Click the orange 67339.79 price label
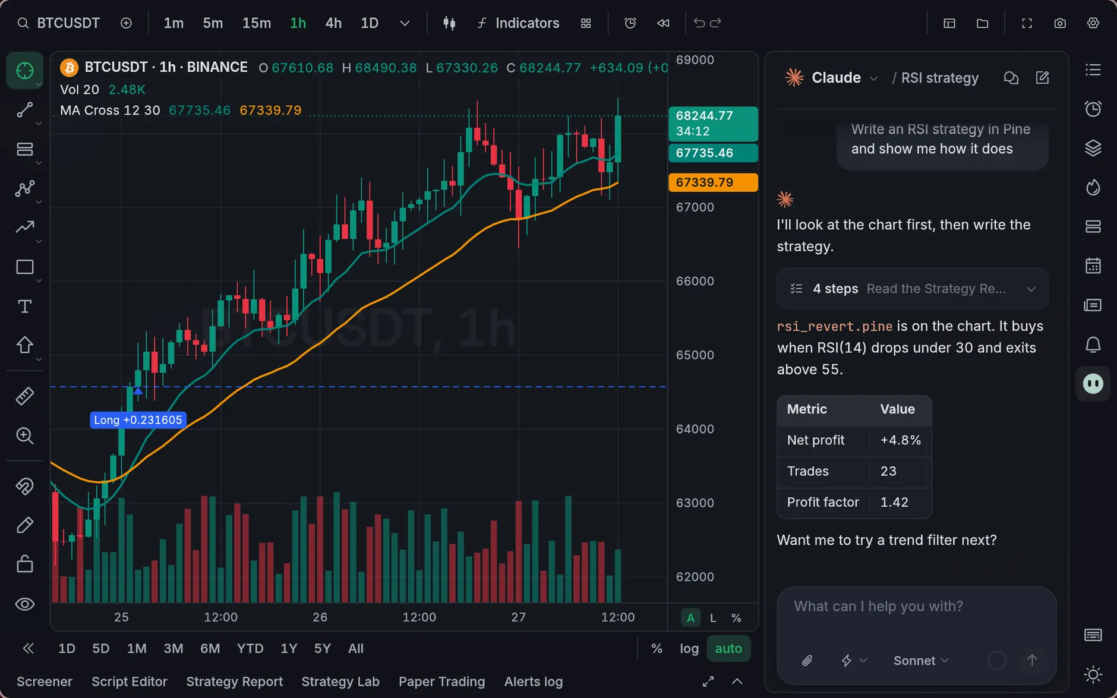Viewport: 1117px width, 698px height. [713, 182]
